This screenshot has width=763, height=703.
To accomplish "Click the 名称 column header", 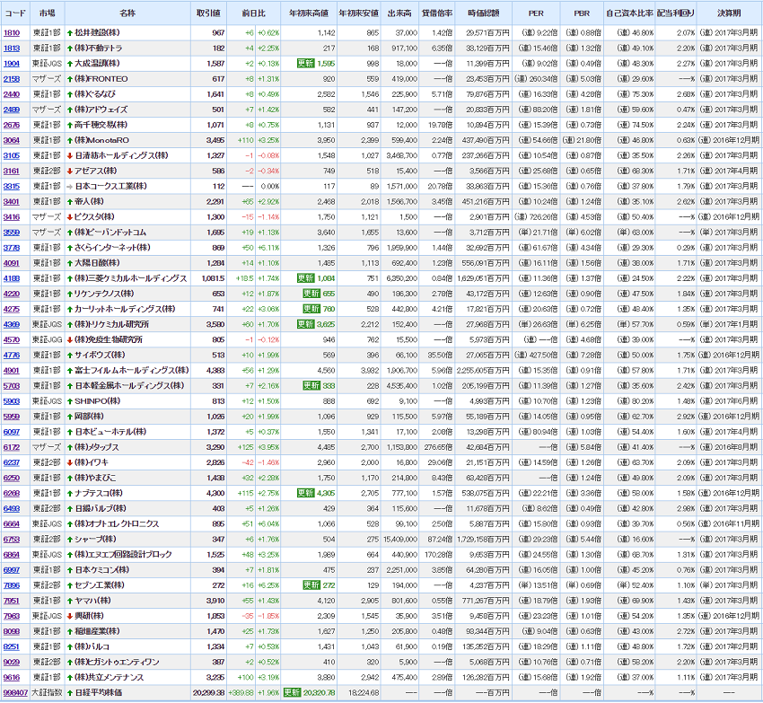I will pos(127,13).
